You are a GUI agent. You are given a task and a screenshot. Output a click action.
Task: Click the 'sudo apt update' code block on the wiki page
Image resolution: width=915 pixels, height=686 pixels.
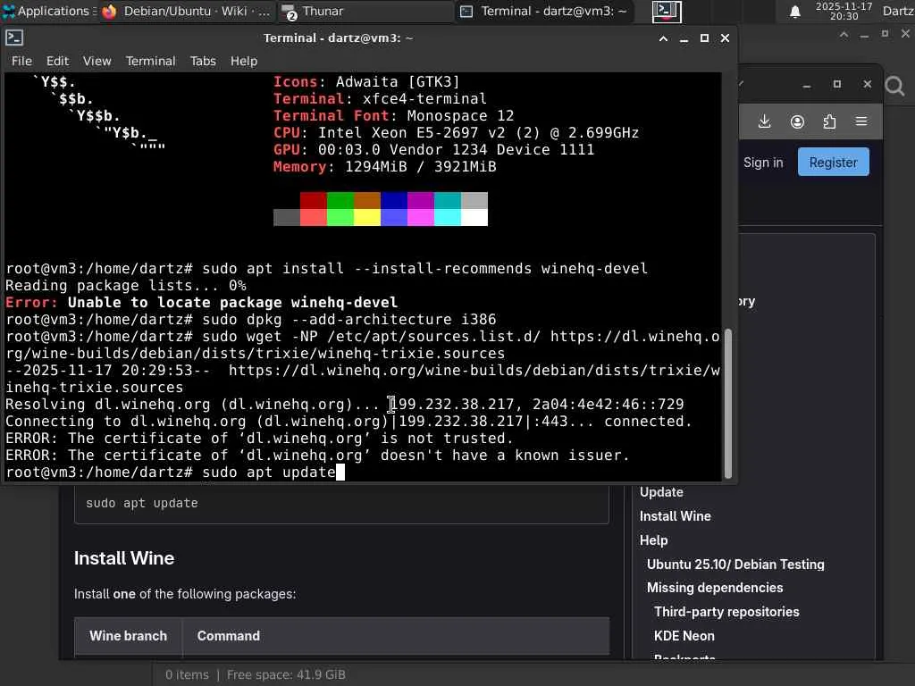[341, 504]
